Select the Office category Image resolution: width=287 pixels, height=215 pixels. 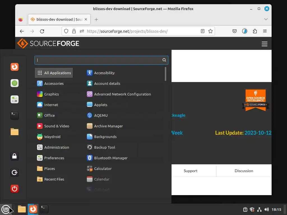click(54, 115)
